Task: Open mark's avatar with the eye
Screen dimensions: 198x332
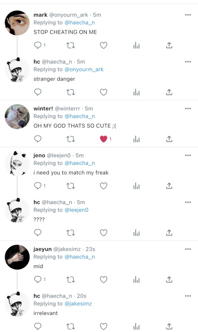Action: [17, 23]
